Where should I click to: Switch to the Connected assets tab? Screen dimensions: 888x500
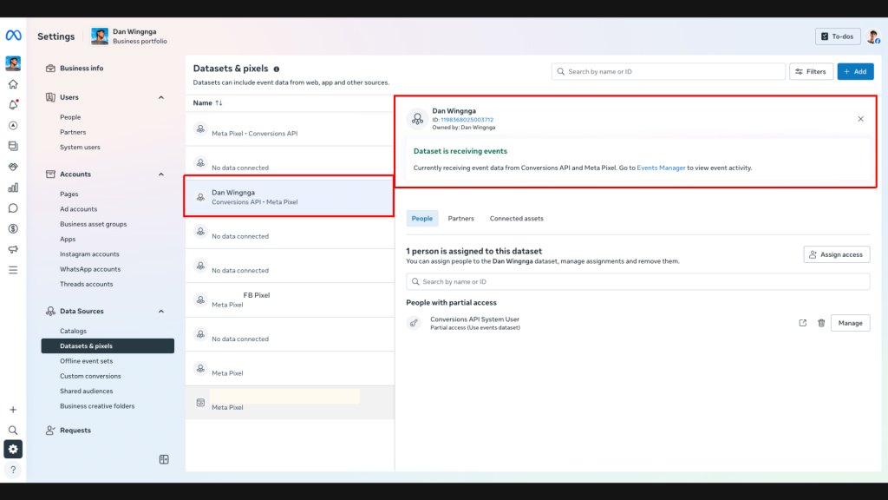(x=517, y=218)
